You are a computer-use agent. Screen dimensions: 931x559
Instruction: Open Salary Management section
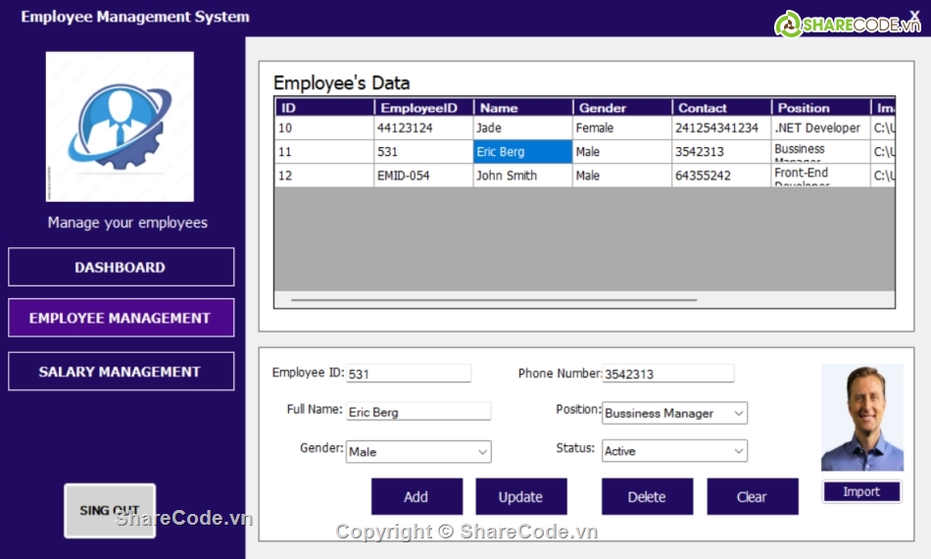pyautogui.click(x=121, y=372)
